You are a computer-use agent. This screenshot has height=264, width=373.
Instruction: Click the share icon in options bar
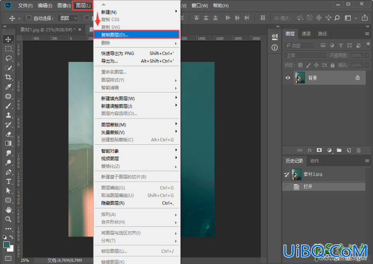pyautogui.click(x=365, y=18)
